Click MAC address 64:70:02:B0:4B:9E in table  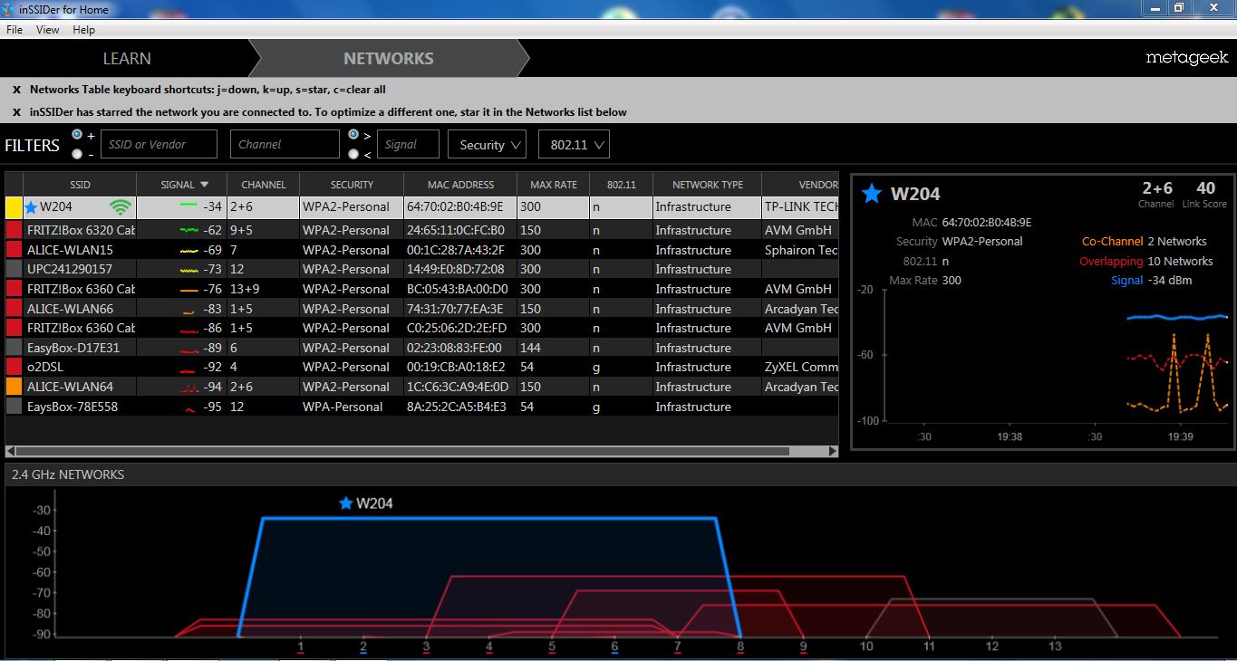point(455,207)
